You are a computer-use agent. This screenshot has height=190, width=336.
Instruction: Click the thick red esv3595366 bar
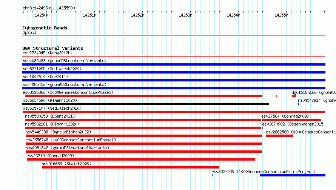(x=143, y=96)
